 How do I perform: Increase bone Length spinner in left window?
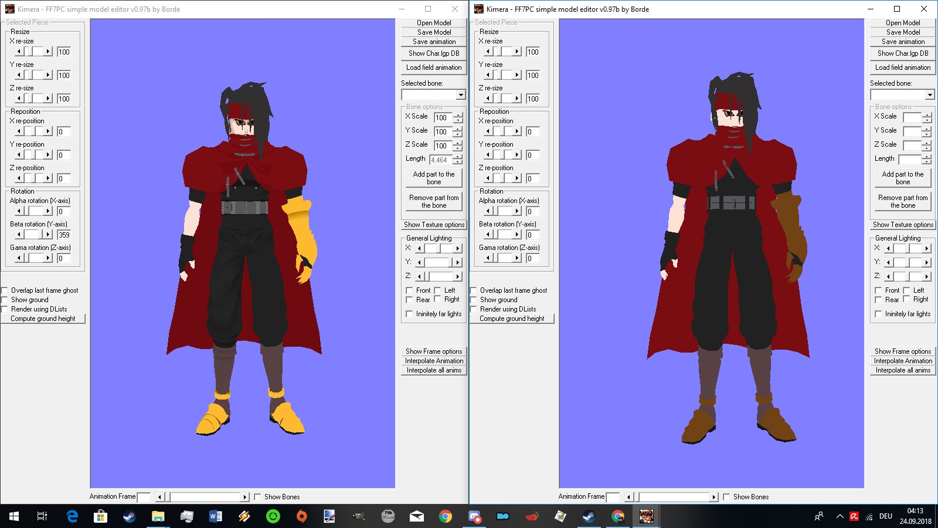pos(458,157)
